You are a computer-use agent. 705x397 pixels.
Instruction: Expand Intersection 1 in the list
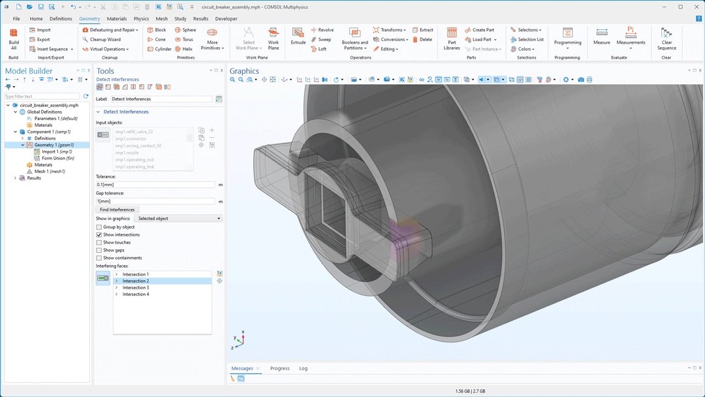point(117,274)
